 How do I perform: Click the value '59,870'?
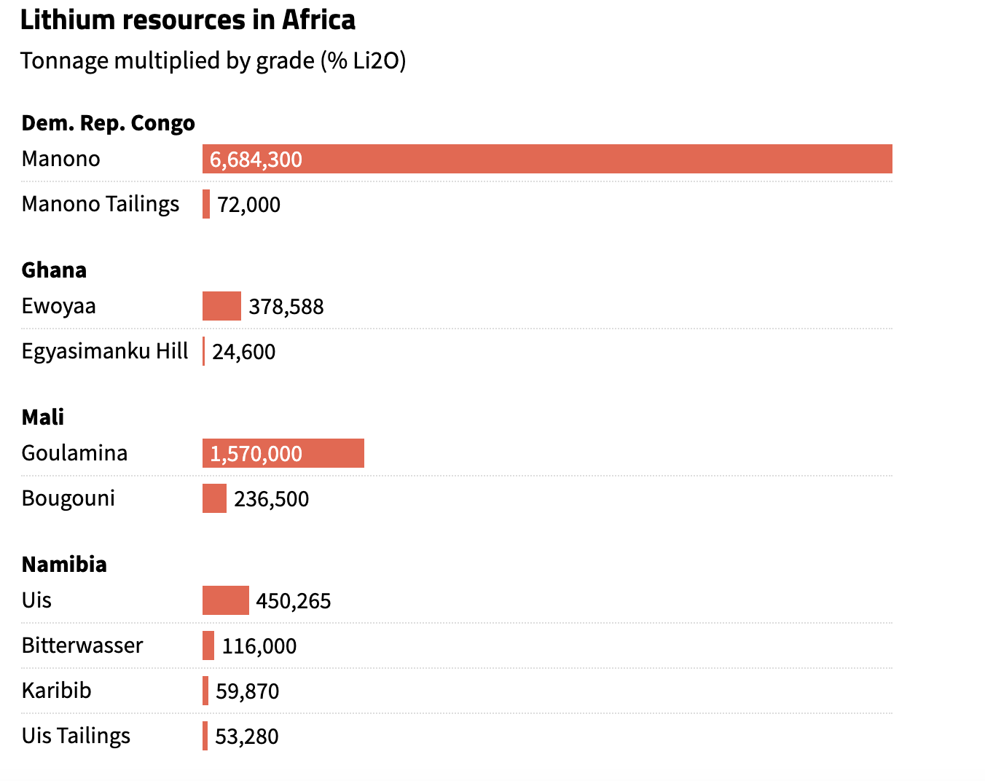pos(248,691)
